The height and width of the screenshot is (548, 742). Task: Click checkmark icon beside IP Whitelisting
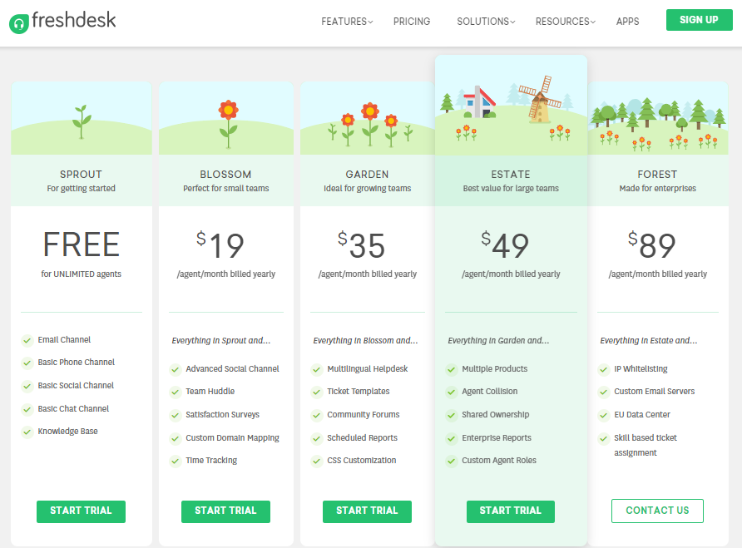pyautogui.click(x=603, y=369)
